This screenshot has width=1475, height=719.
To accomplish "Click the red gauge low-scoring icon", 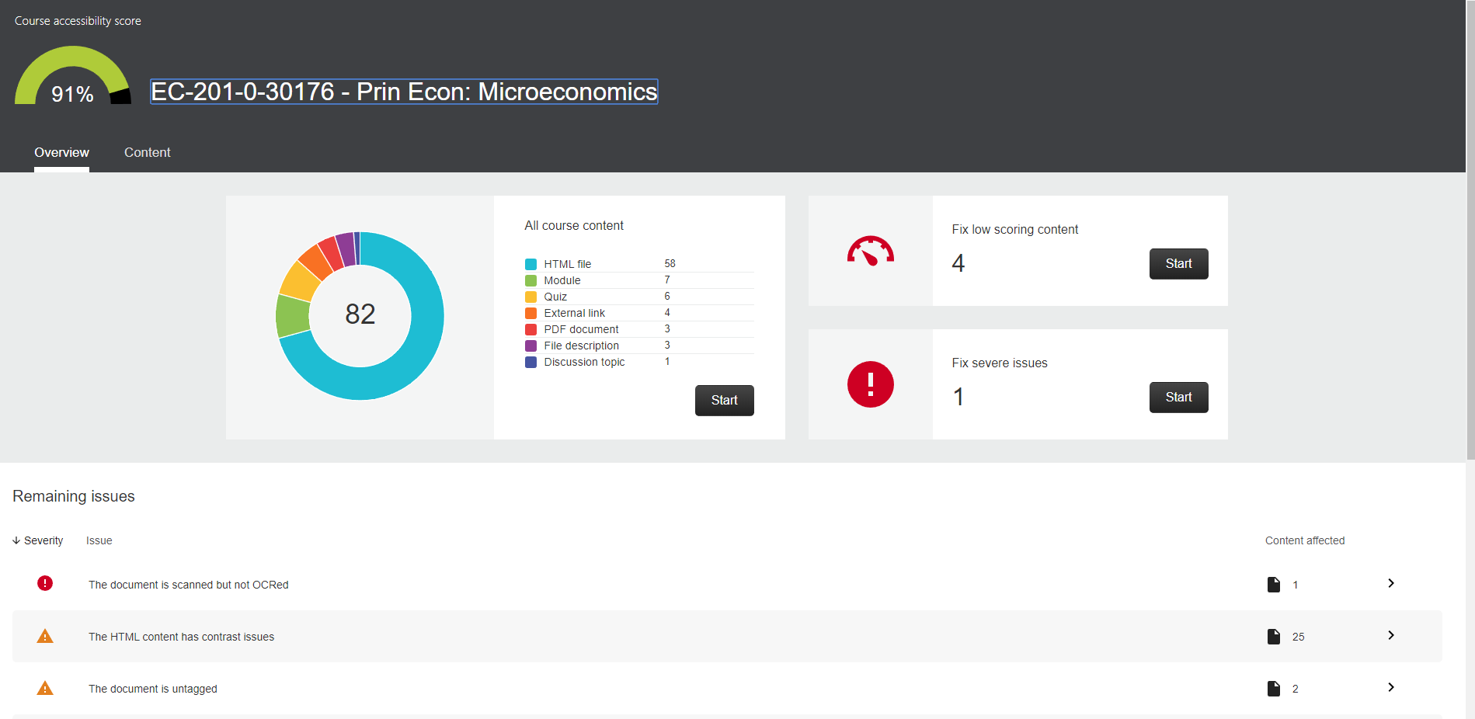I will [x=870, y=251].
